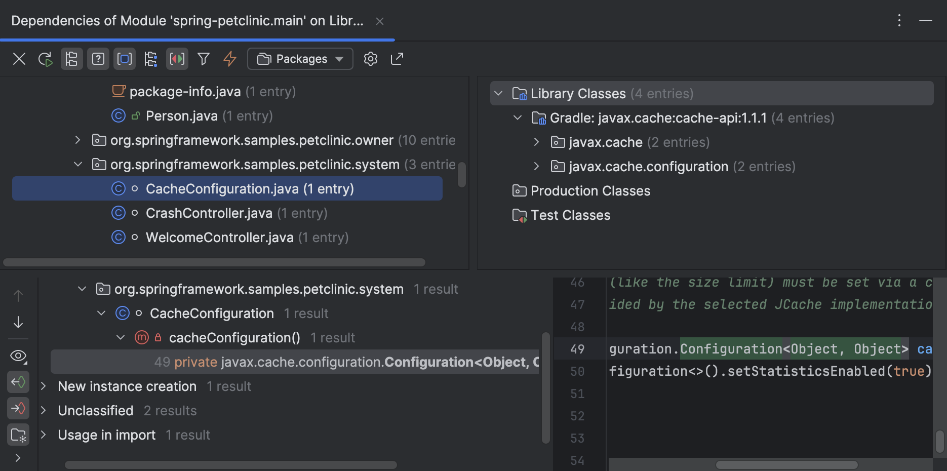Click the eye preview options icon
The image size is (947, 471).
pyautogui.click(x=18, y=356)
